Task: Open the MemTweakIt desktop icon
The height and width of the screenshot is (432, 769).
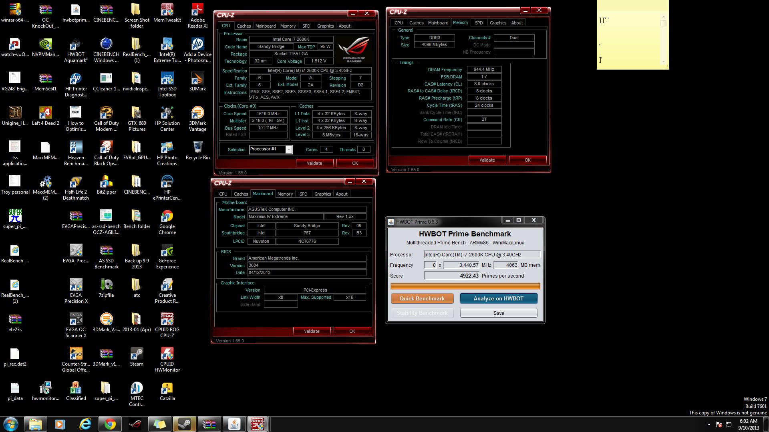Action: pyautogui.click(x=167, y=13)
